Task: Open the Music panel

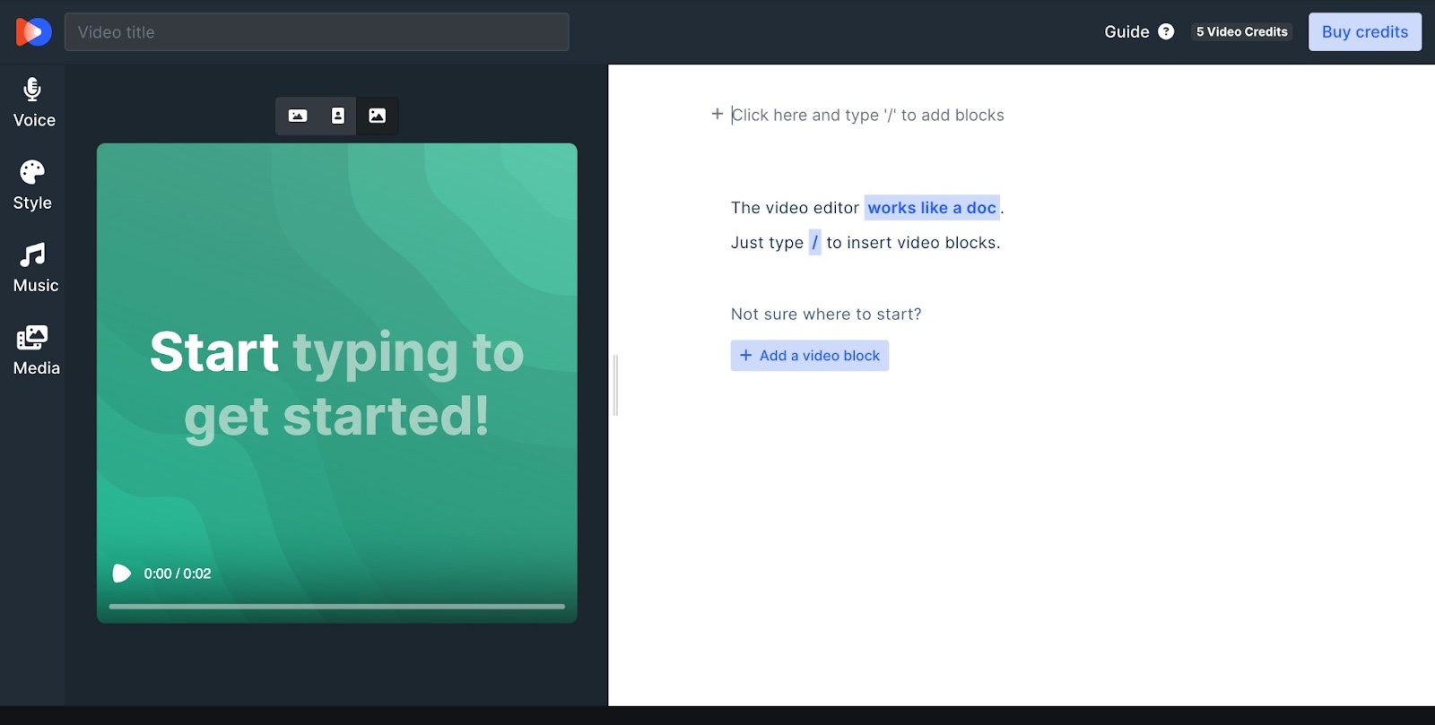Action: coord(35,268)
